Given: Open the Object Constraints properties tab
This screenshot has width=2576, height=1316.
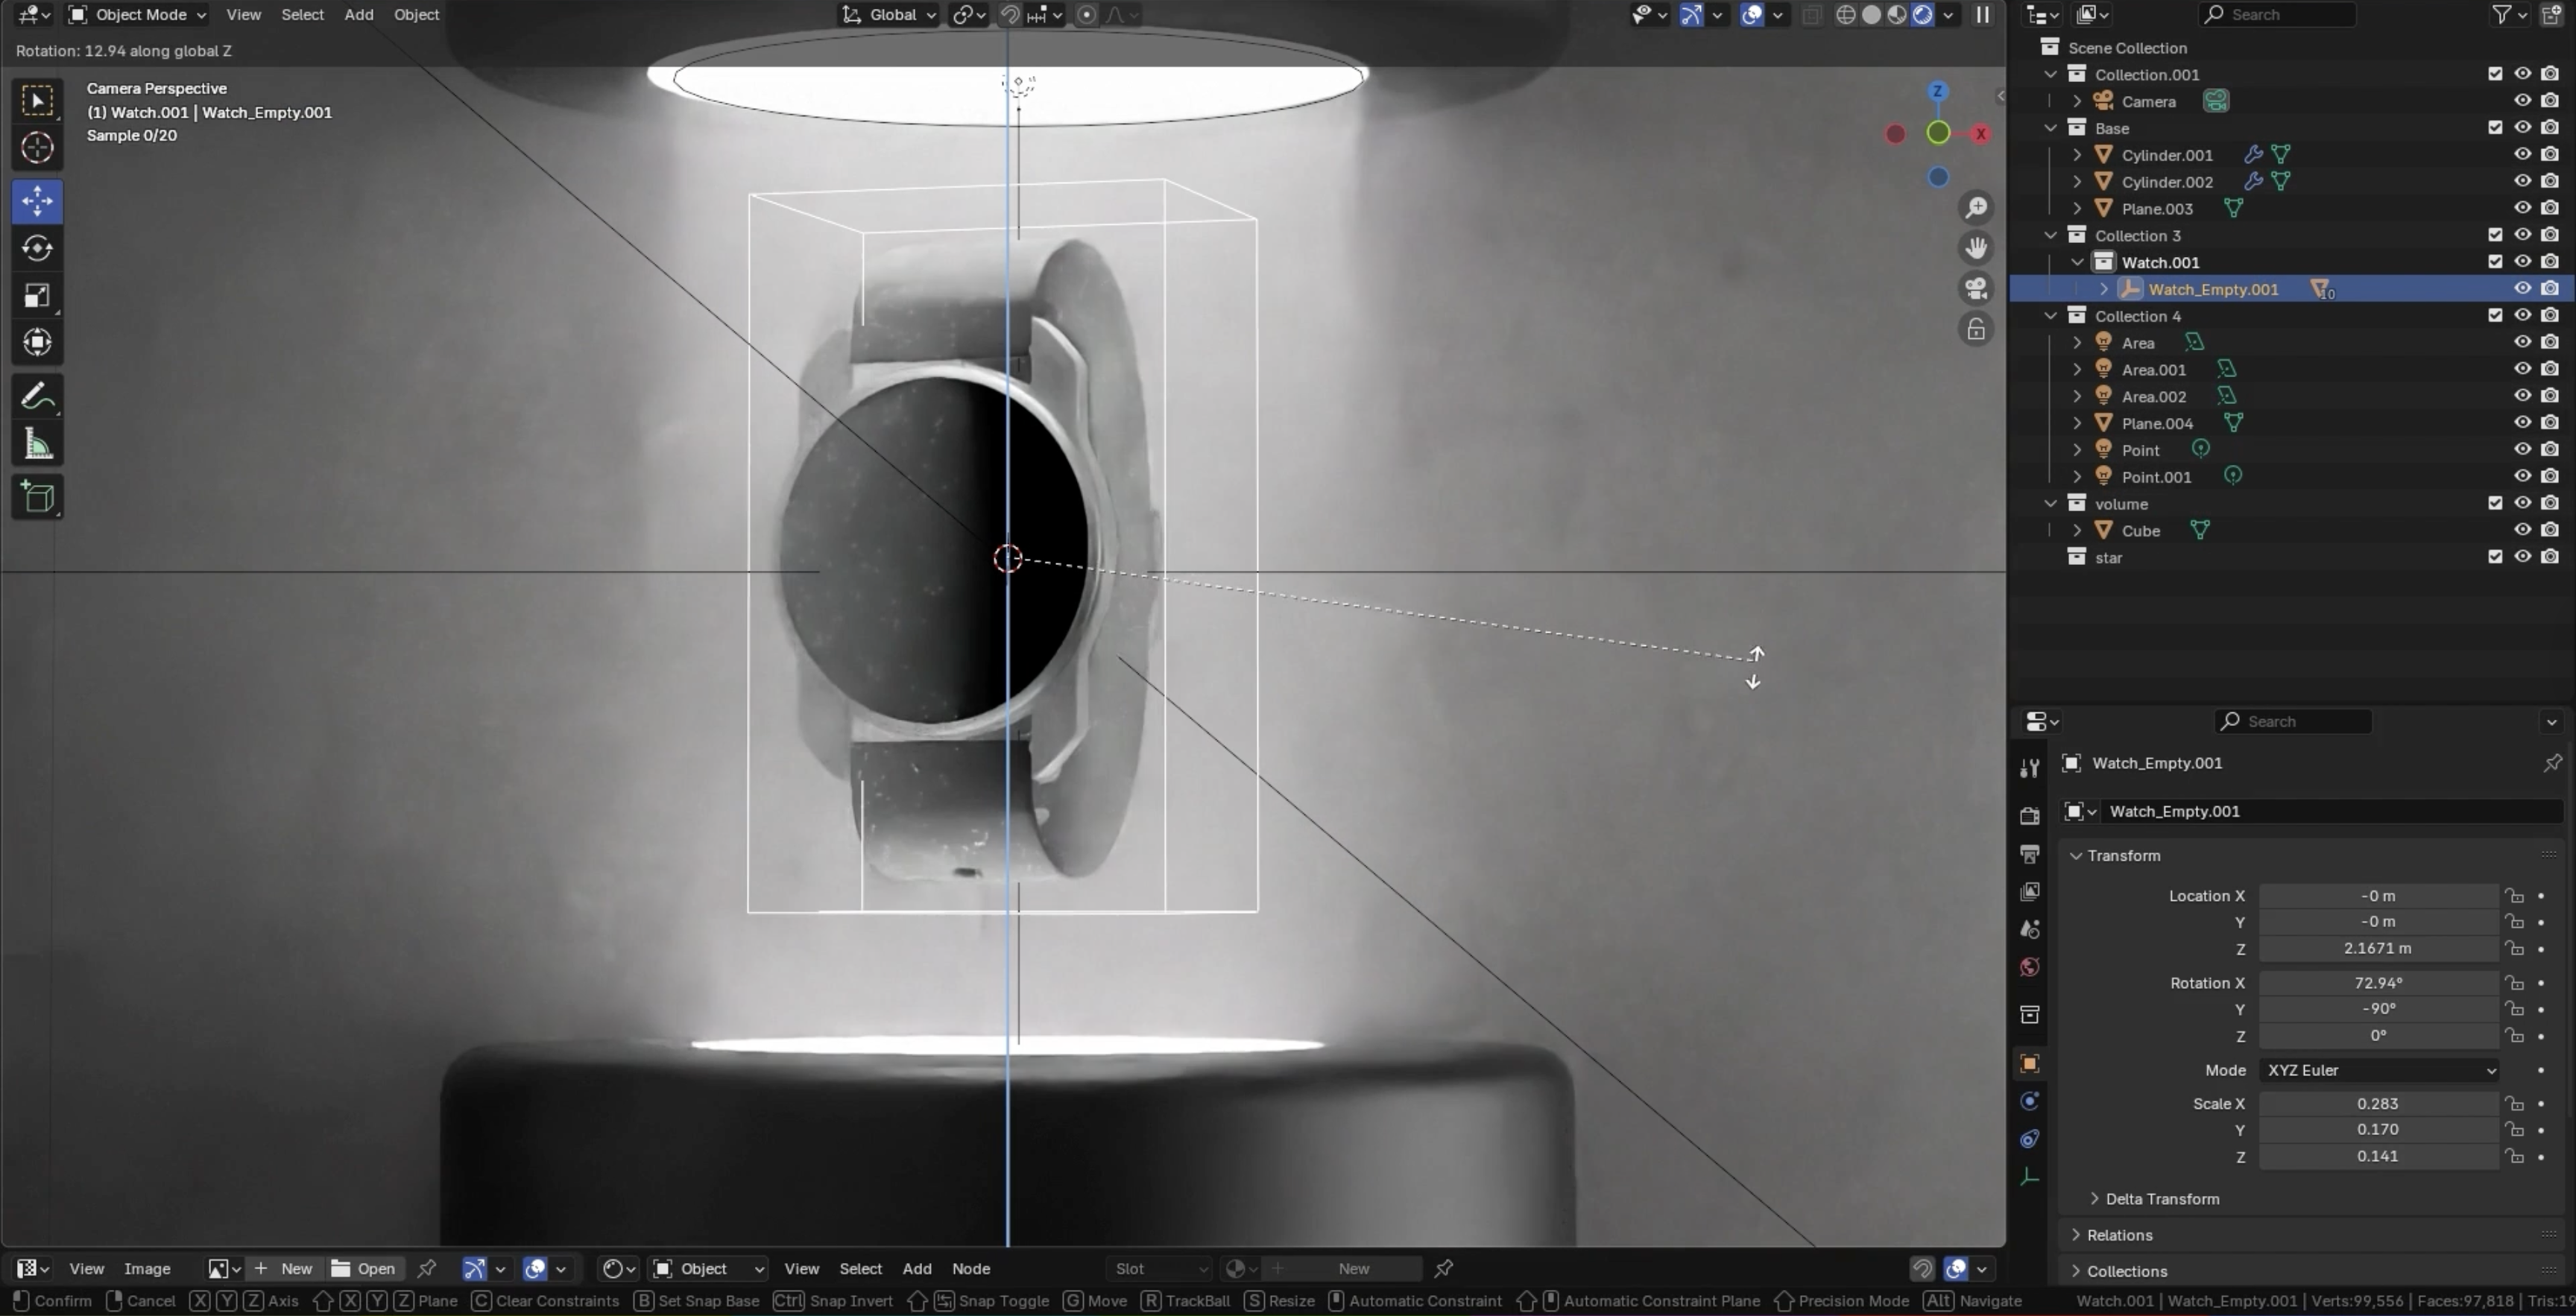Looking at the screenshot, I should click(2029, 1139).
